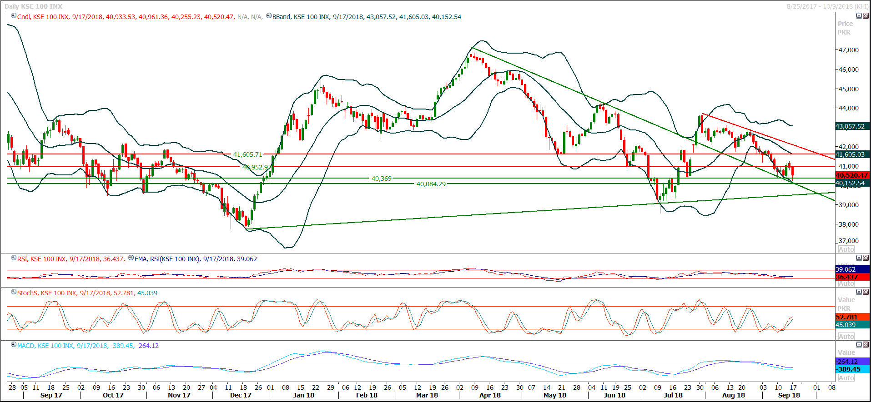This screenshot has width=871, height=402.
Task: Click the 47,000 price axis label
Action: (x=849, y=50)
